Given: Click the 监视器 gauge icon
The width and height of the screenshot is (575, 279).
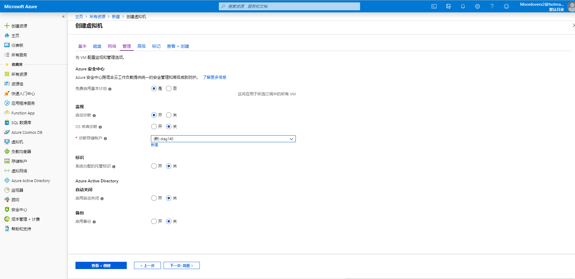Looking at the screenshot, I should [x=7, y=190].
